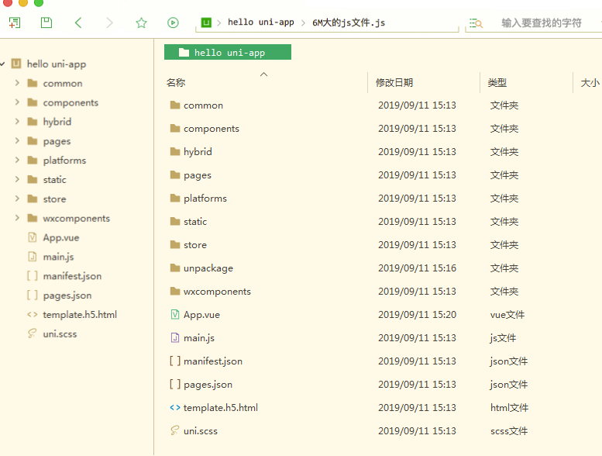Expand the wxcomponents folder in sidebar
Image resolution: width=602 pixels, height=456 pixels.
point(17,218)
